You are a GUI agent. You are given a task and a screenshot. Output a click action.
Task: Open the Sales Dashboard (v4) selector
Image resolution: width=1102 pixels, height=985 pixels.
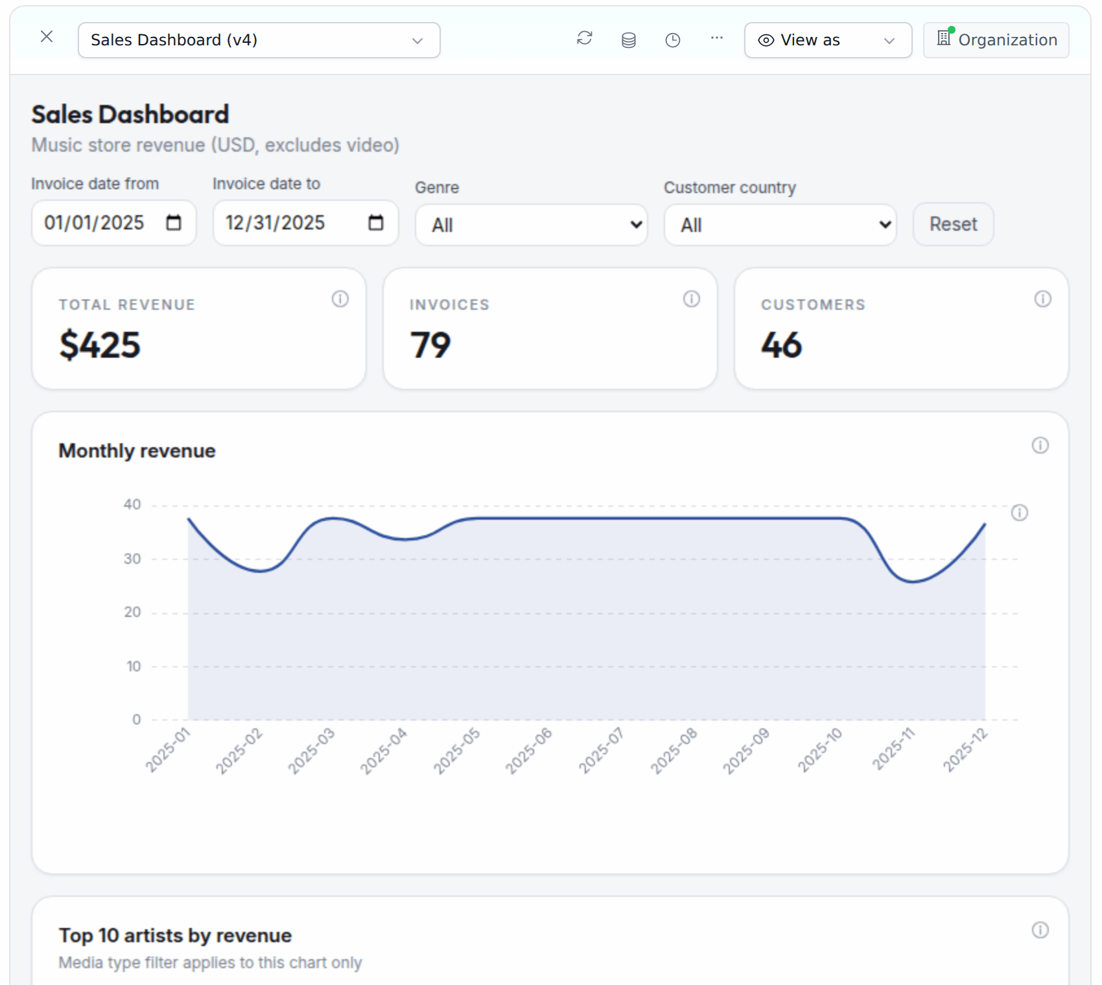[x=259, y=40]
